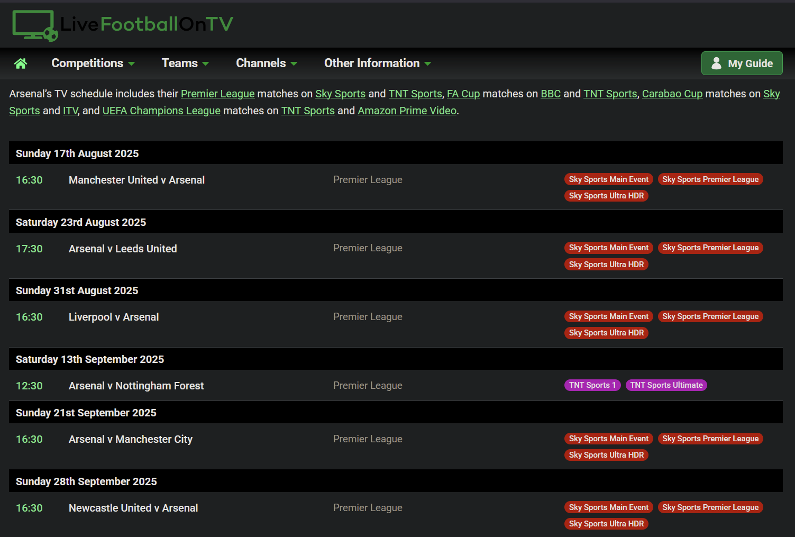Expand the Other Information menu
The width and height of the screenshot is (795, 537).
[378, 63]
